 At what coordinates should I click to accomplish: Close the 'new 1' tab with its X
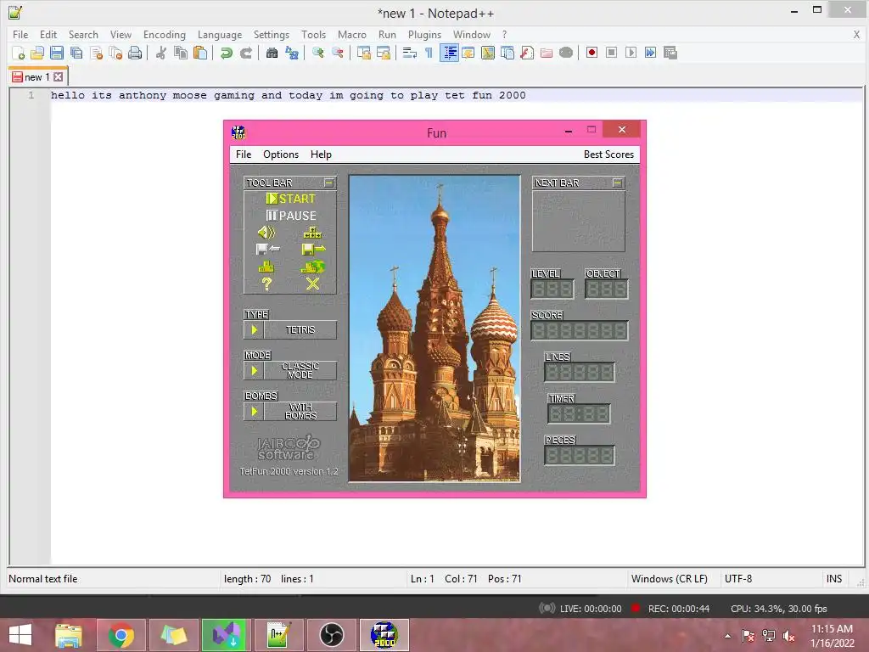(59, 77)
